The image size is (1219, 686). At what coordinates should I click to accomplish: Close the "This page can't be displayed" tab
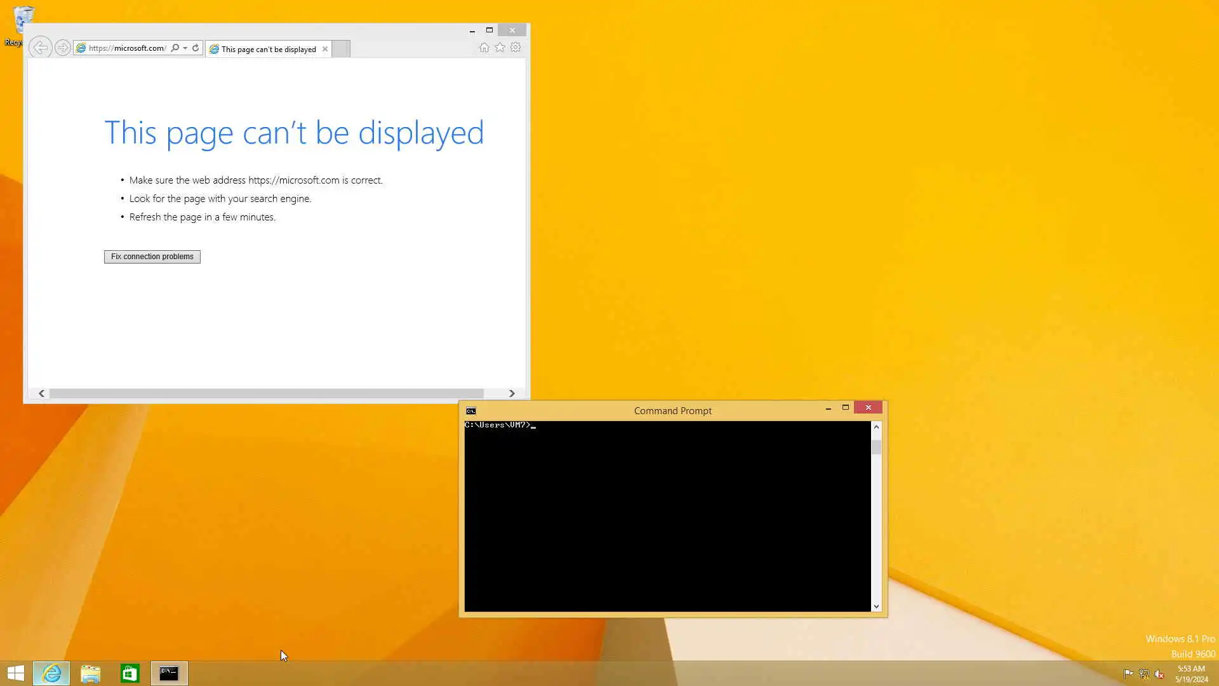[325, 49]
